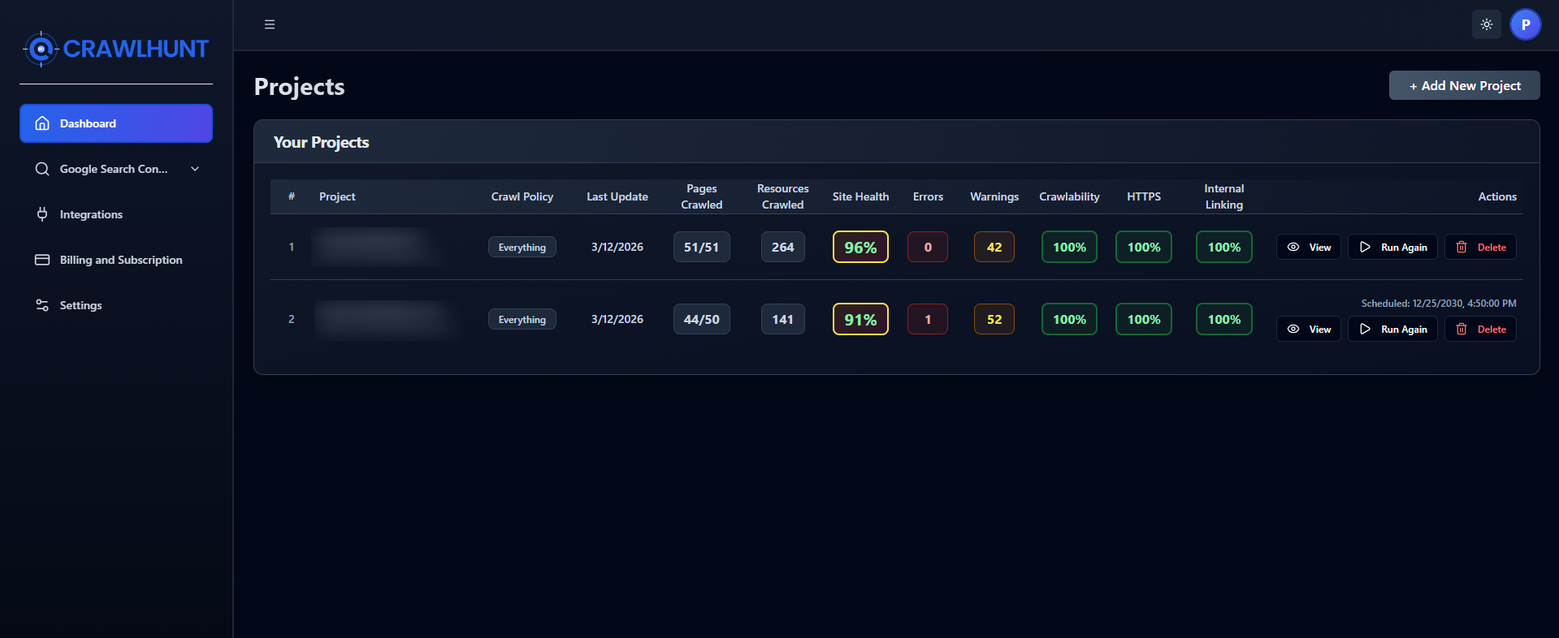
Task: Click the Dashboard home icon
Action: (42, 123)
